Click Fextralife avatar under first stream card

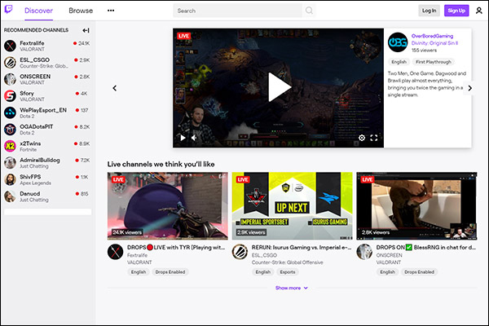click(x=116, y=252)
